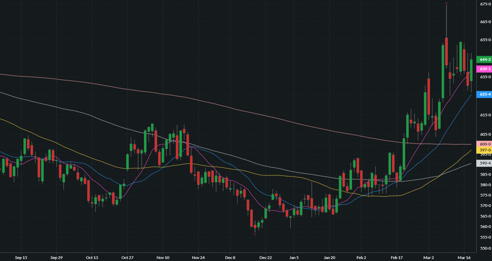Click the red low marker under December bottom
Screen dimensions: 492x261
(255, 234)
